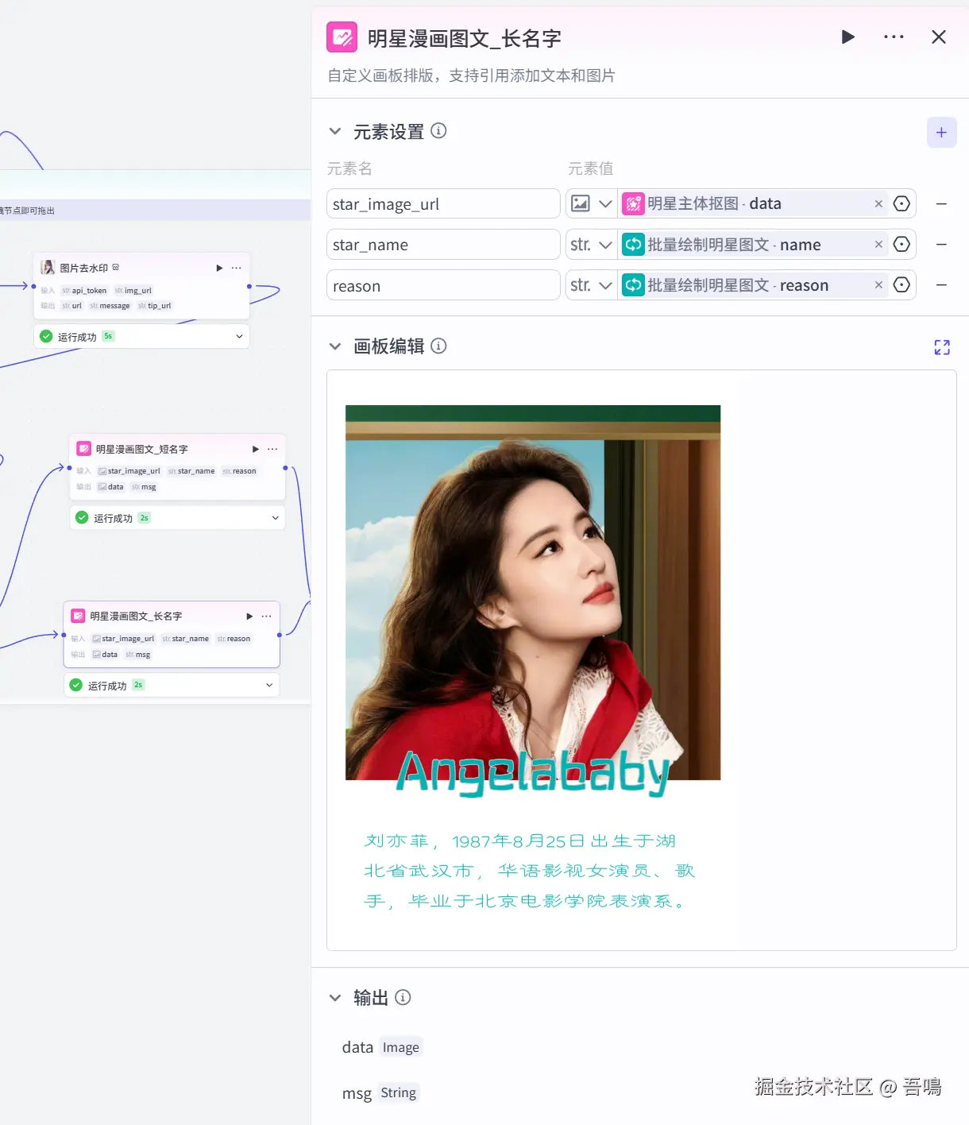Open more options on 图片去水印 node
969x1125 pixels.
pos(236,268)
